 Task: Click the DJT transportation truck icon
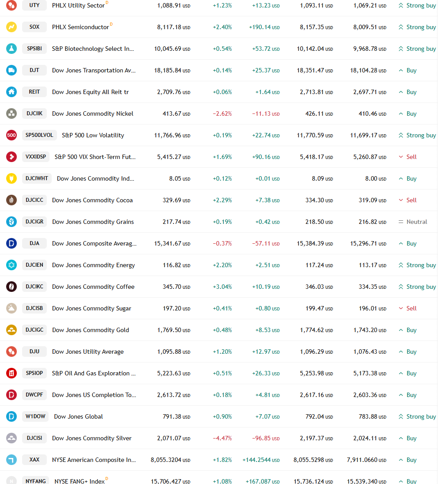click(x=11, y=70)
